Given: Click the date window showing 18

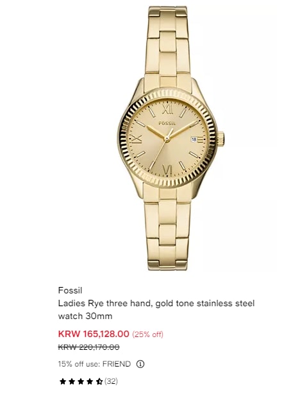Looking at the screenshot, I should coord(194,139).
